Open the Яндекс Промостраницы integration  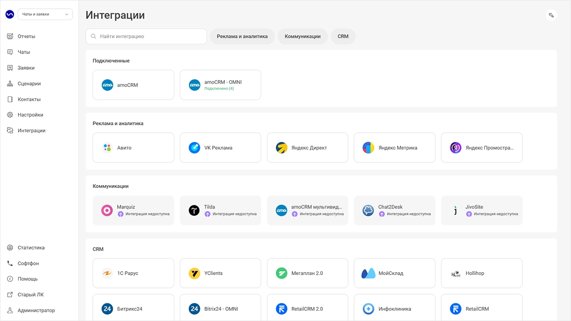[x=481, y=147]
